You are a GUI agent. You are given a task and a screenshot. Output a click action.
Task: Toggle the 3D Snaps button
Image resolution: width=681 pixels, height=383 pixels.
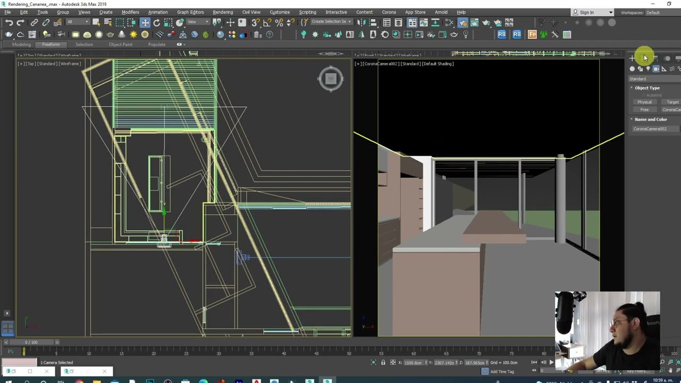coord(255,22)
